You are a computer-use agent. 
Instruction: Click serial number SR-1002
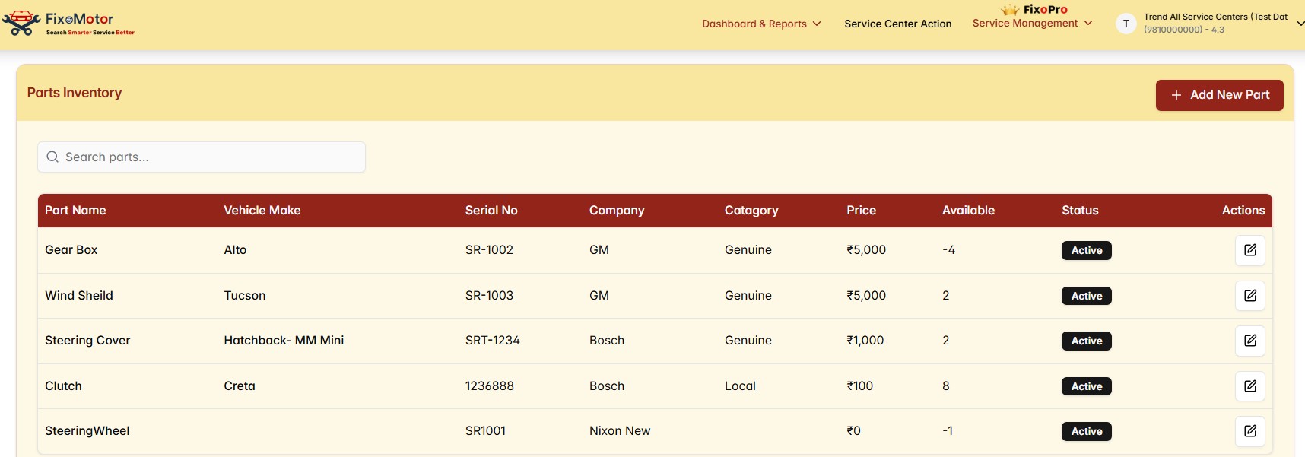tap(489, 250)
